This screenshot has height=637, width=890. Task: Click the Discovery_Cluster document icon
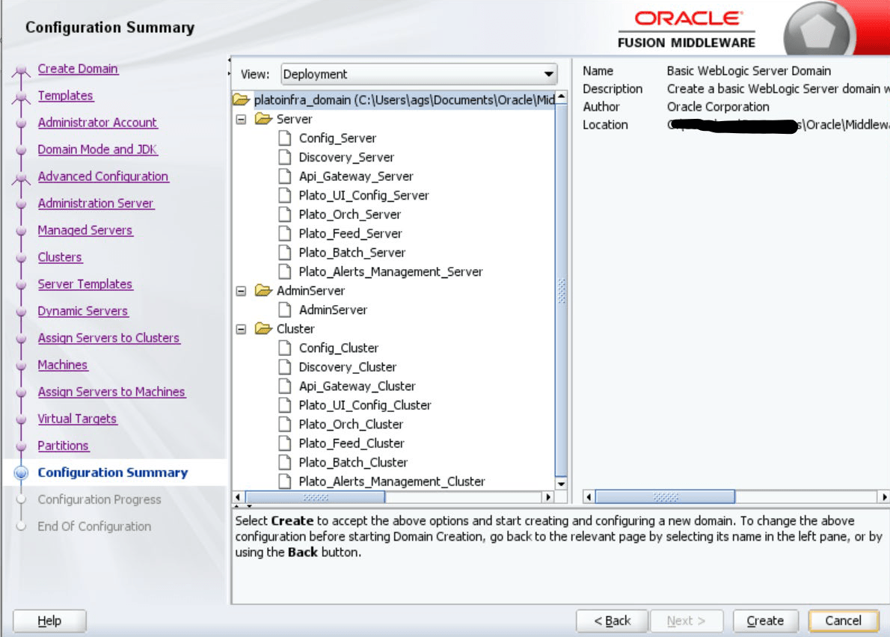tap(285, 367)
